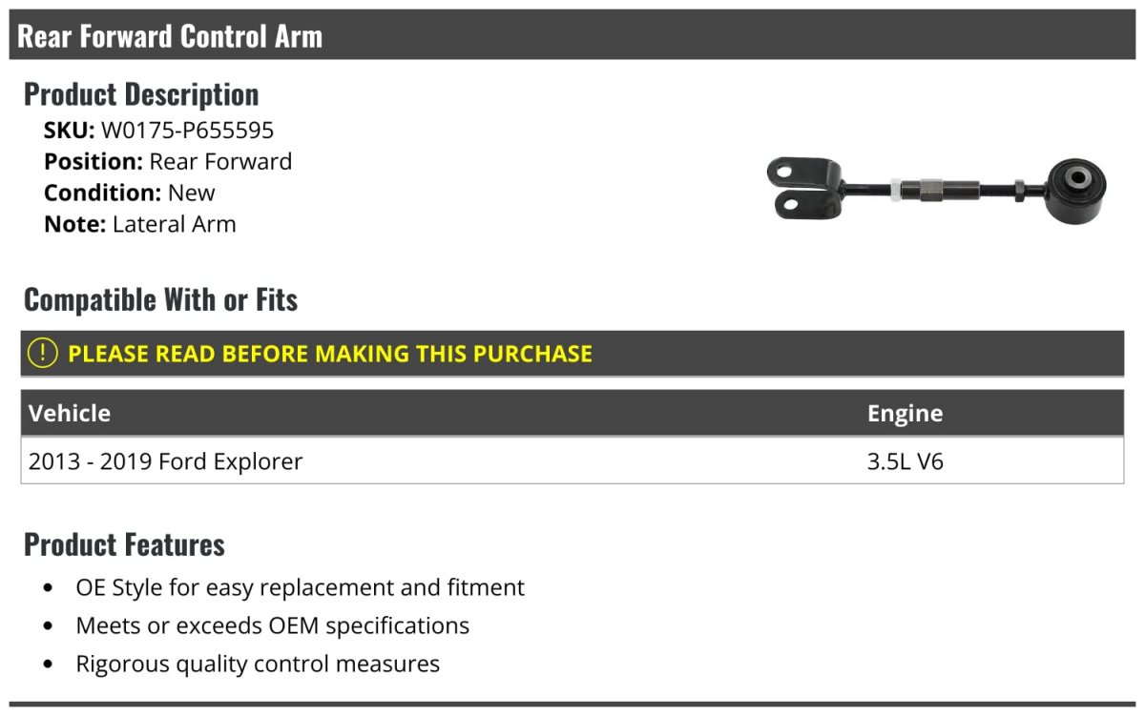Click the Product Description heading
The height and width of the screenshot is (716, 1145).
click(141, 94)
